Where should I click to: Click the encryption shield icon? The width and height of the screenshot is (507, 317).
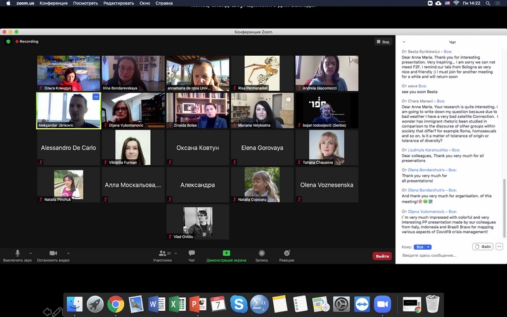click(x=8, y=42)
